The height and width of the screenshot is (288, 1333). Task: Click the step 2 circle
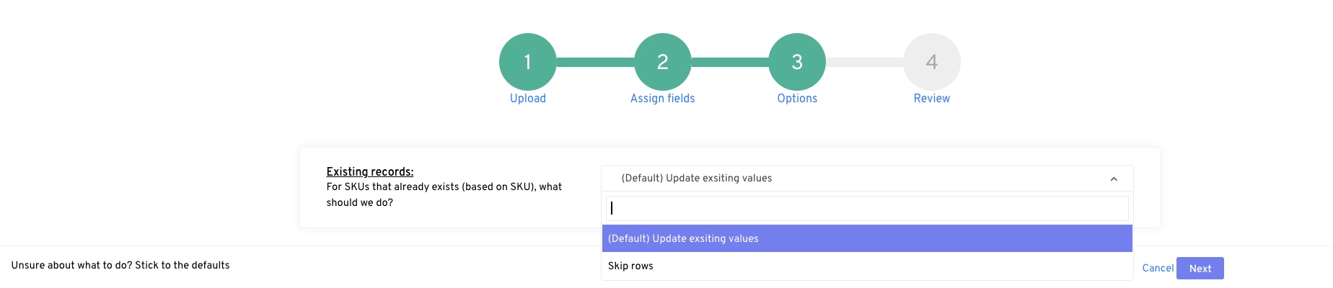click(662, 62)
